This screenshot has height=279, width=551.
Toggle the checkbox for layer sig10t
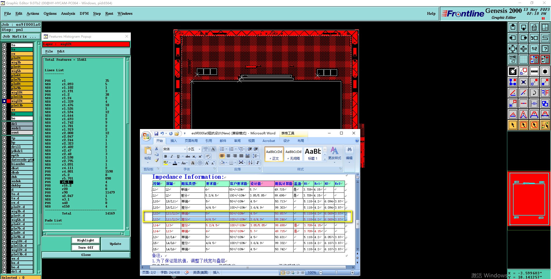coord(4,92)
